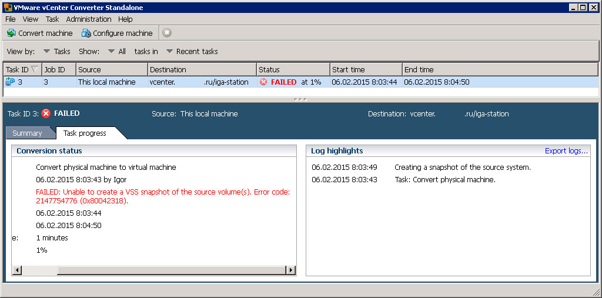
Task: Click the Export logs link
Action: pos(566,151)
